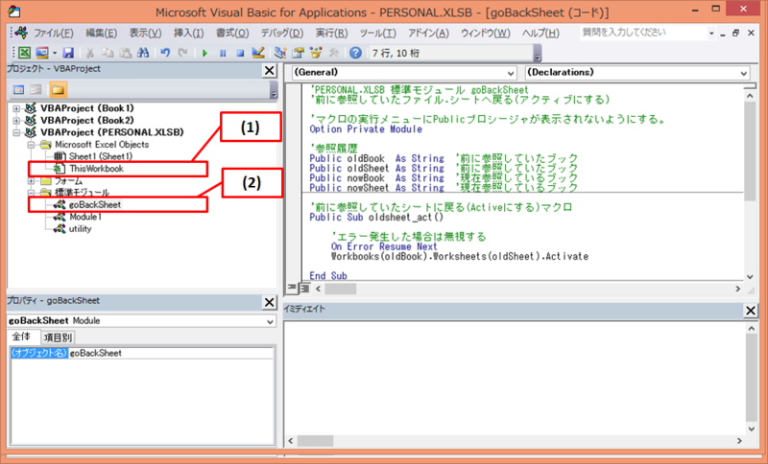The image size is (768, 464).
Task: Open goBackSheet Module object dropdown
Action: click(x=270, y=321)
